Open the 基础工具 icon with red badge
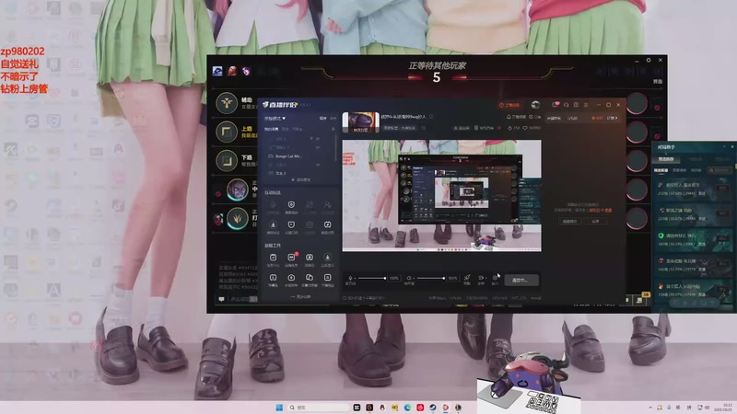Screen dimensions: 737x414 [291, 259]
